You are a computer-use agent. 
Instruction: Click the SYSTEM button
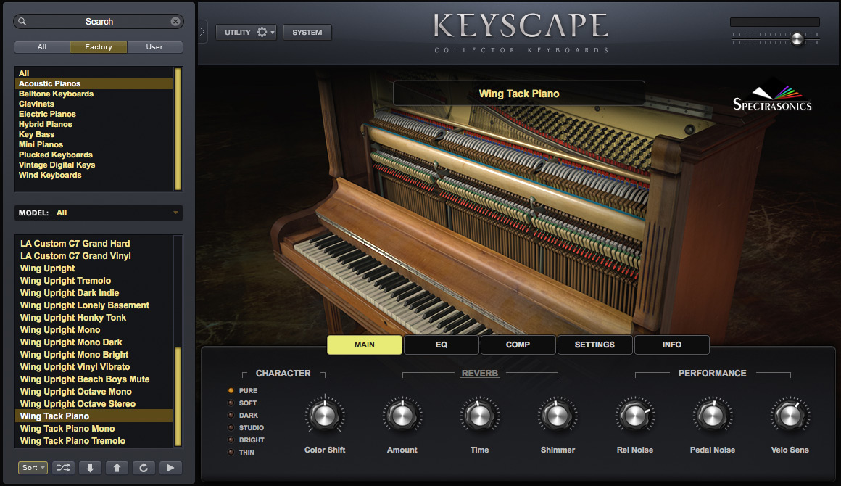(x=307, y=32)
